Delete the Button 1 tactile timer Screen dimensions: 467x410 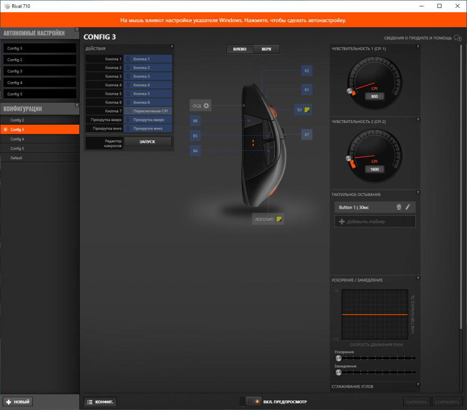[x=399, y=207]
